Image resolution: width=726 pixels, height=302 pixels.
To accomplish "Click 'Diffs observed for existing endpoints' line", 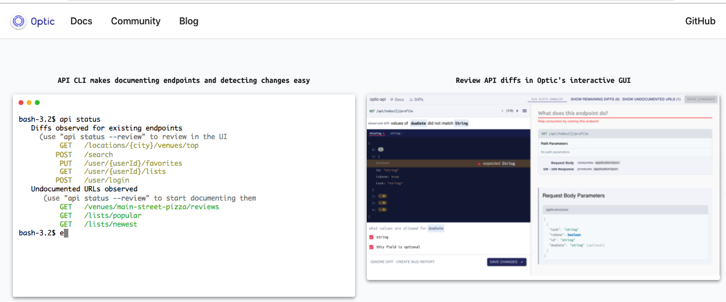I will (x=106, y=128).
